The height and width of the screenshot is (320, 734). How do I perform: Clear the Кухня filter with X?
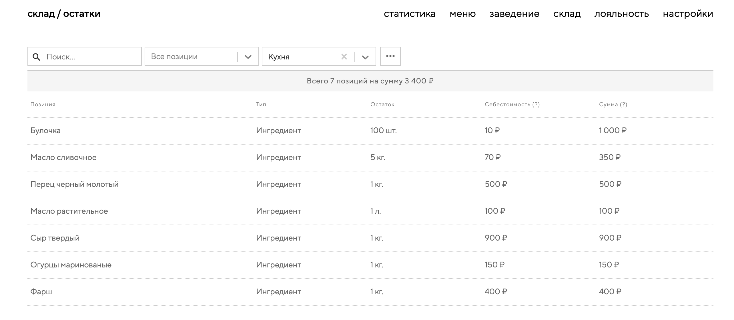344,57
